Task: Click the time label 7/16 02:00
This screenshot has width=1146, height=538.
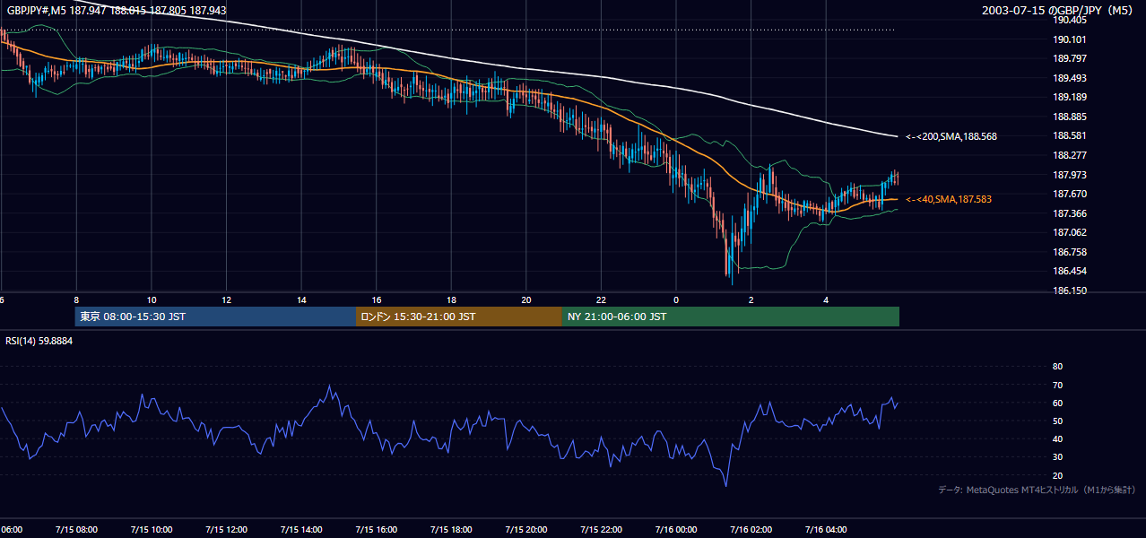Action: coord(751,530)
